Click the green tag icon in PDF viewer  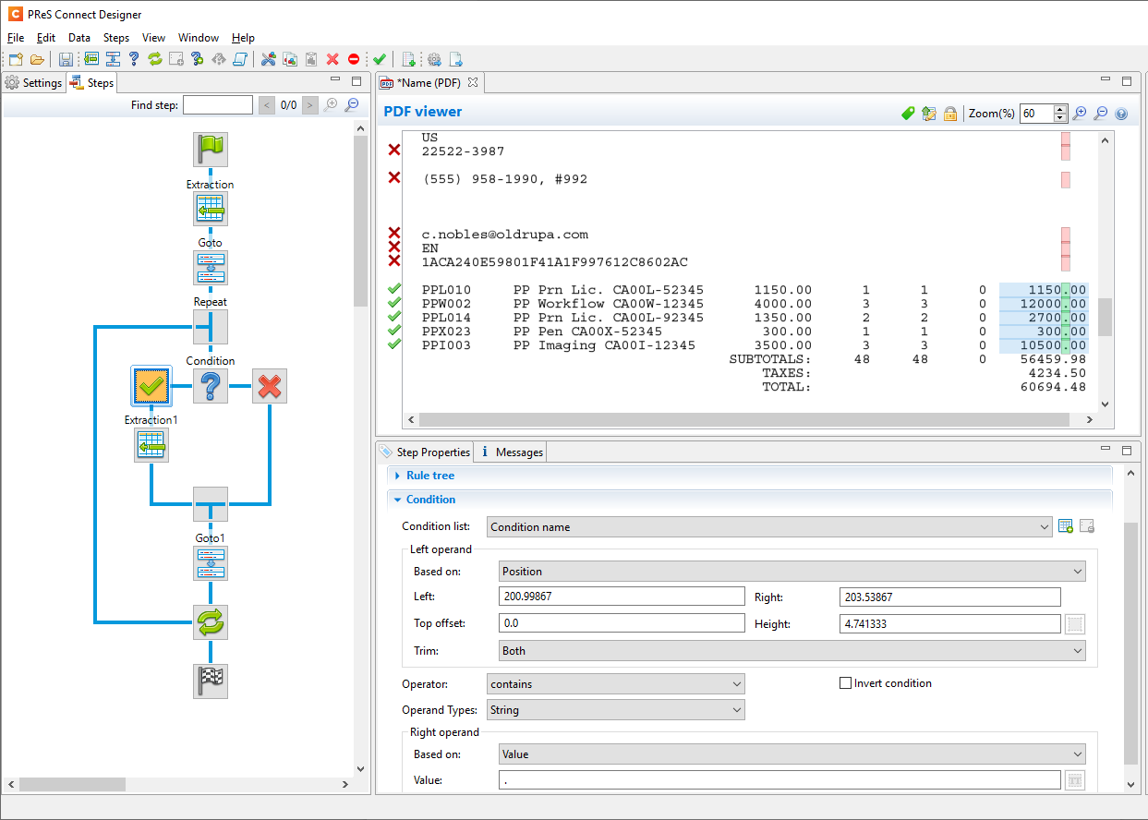pyautogui.click(x=908, y=114)
